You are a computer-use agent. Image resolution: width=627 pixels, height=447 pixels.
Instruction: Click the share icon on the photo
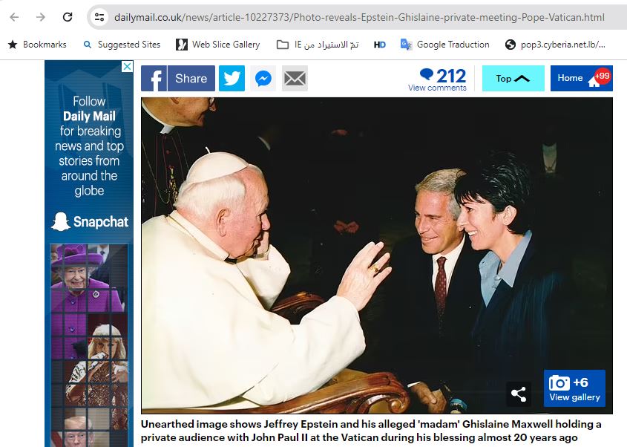519,394
